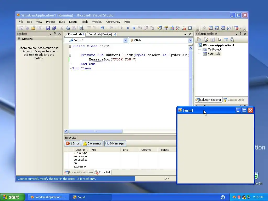Click the Break All pause icon
Screen dimensions: 268x201
128,28
